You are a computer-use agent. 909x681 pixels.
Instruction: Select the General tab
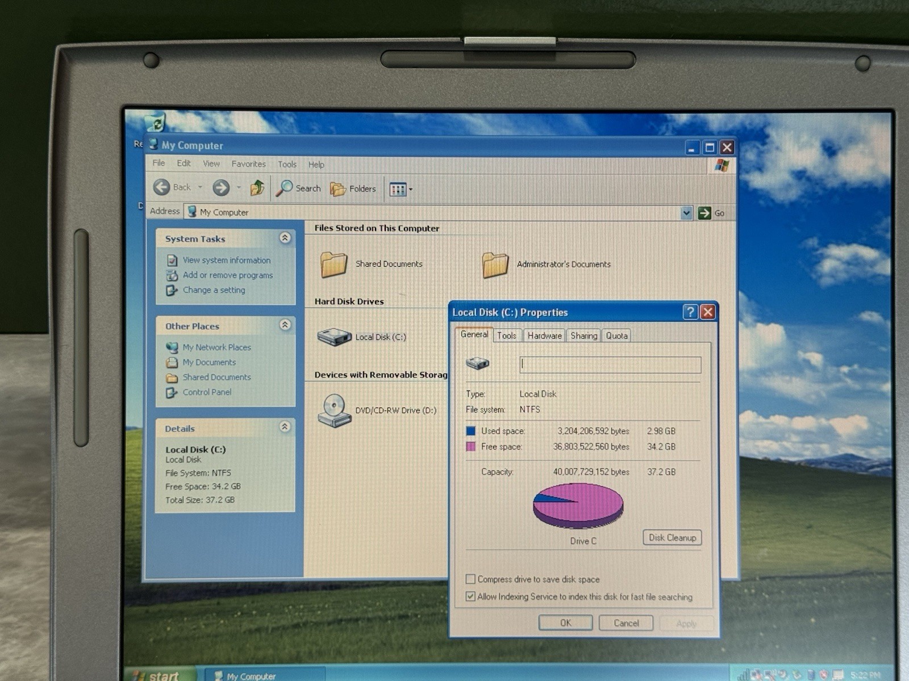coord(474,334)
